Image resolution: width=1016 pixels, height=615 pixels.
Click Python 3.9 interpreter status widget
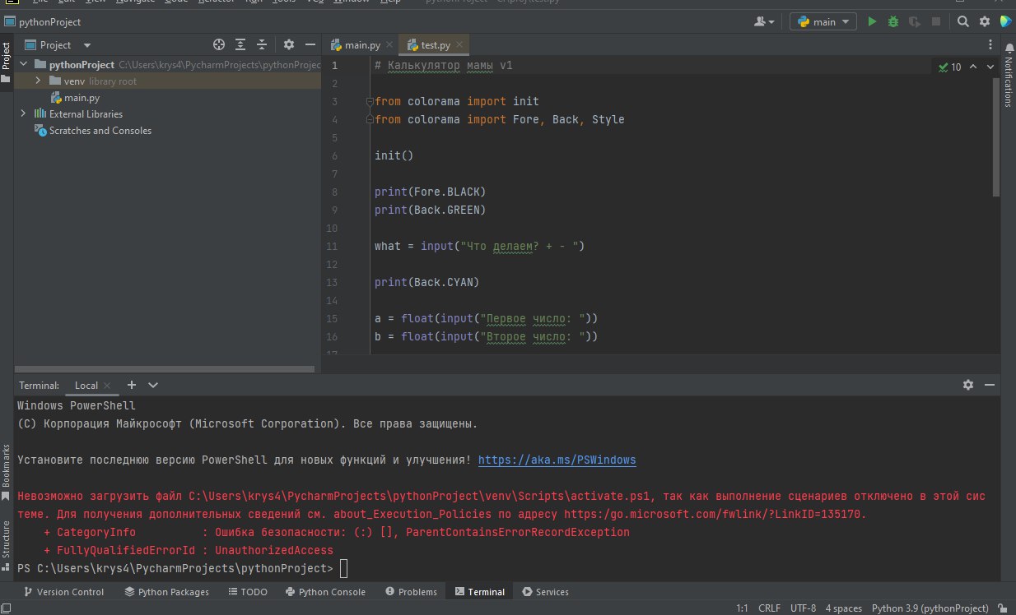[x=930, y=608]
